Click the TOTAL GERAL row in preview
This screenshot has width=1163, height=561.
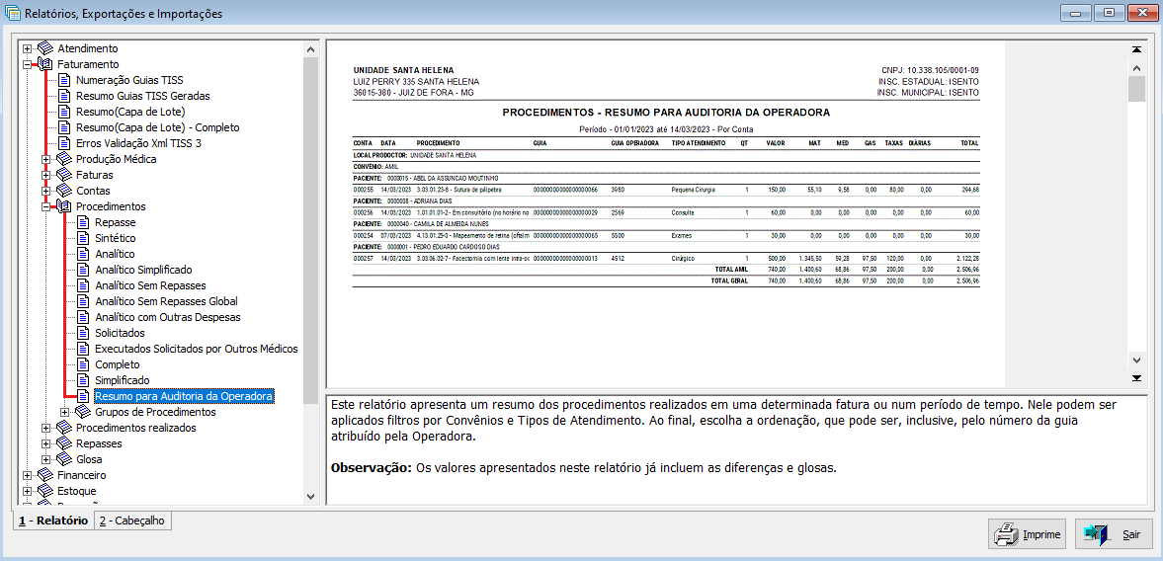[x=665, y=281]
